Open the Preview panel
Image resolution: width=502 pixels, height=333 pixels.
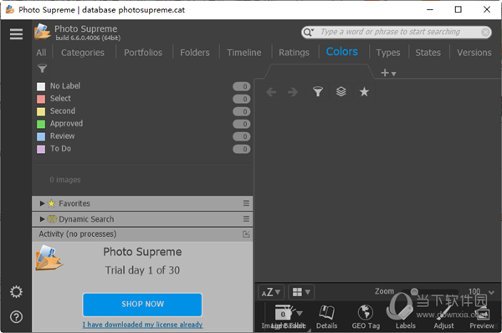click(482, 317)
